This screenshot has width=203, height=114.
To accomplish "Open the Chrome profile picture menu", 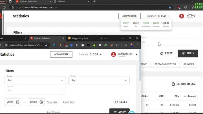I will [132, 45].
